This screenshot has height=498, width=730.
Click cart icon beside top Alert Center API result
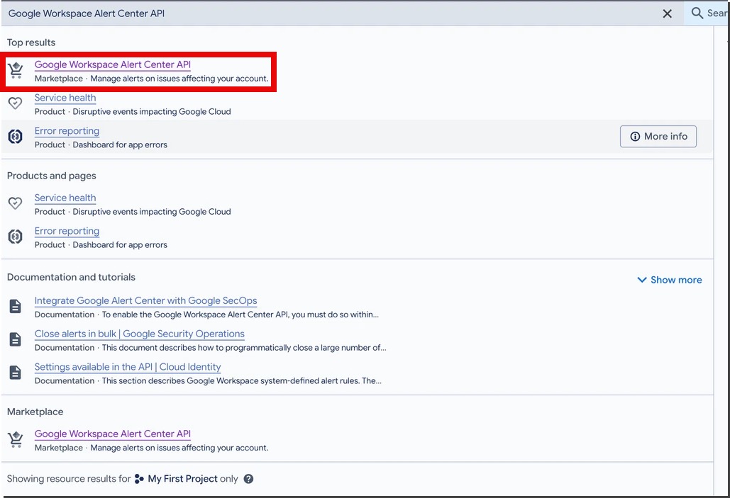click(16, 71)
